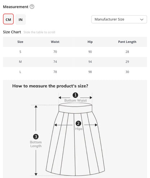The width and height of the screenshot is (150, 178).
Task: Click the Measurement help question mark icon
Action: click(32, 7)
